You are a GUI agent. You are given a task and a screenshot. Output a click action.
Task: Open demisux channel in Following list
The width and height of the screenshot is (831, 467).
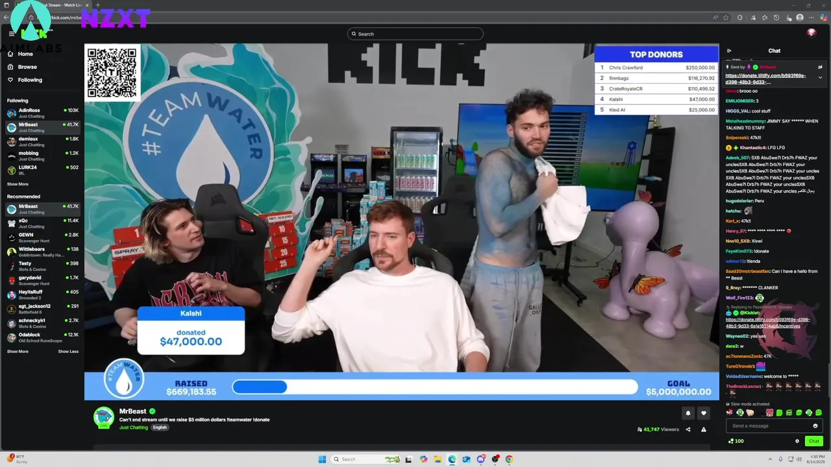click(42, 141)
